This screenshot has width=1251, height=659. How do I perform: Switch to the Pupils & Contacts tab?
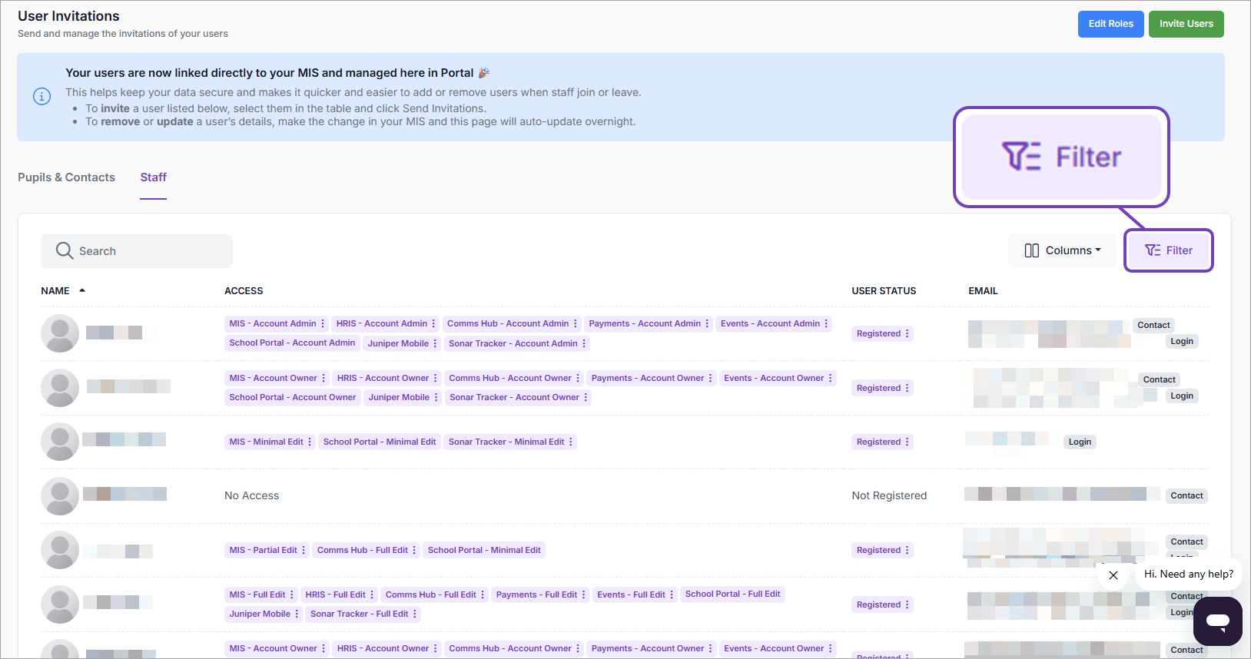pos(66,177)
